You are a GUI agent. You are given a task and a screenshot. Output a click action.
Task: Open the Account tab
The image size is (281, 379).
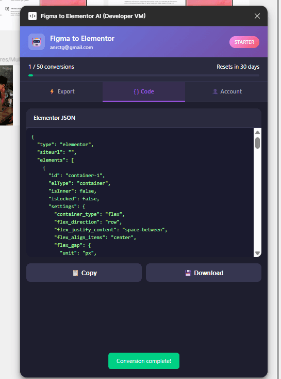[x=226, y=91]
